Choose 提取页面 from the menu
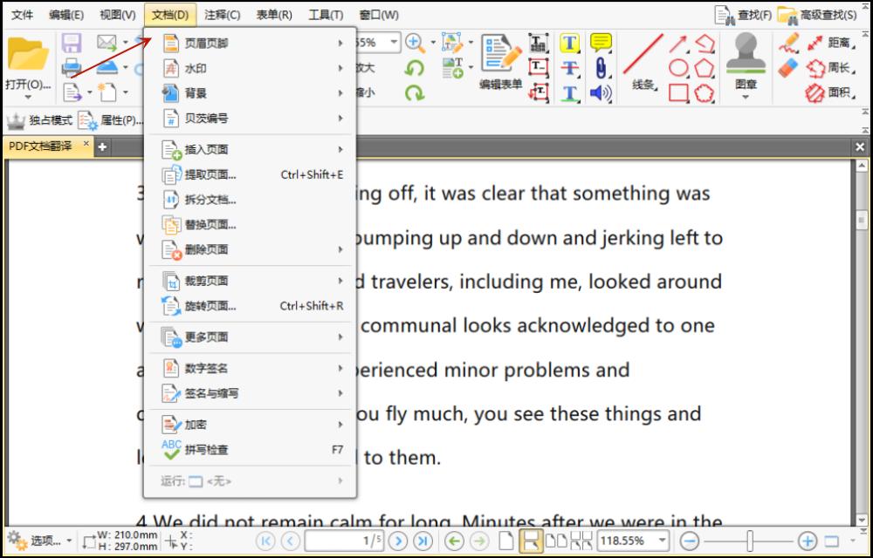Screen dimensions: 873x558 (x=250, y=174)
